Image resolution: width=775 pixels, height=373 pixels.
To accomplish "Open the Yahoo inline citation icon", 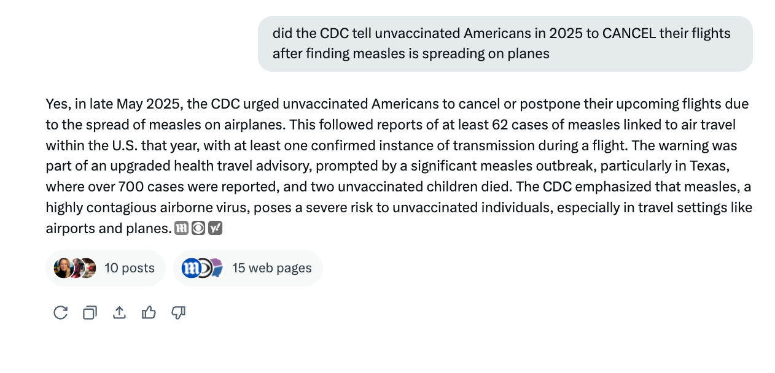I will [x=215, y=228].
